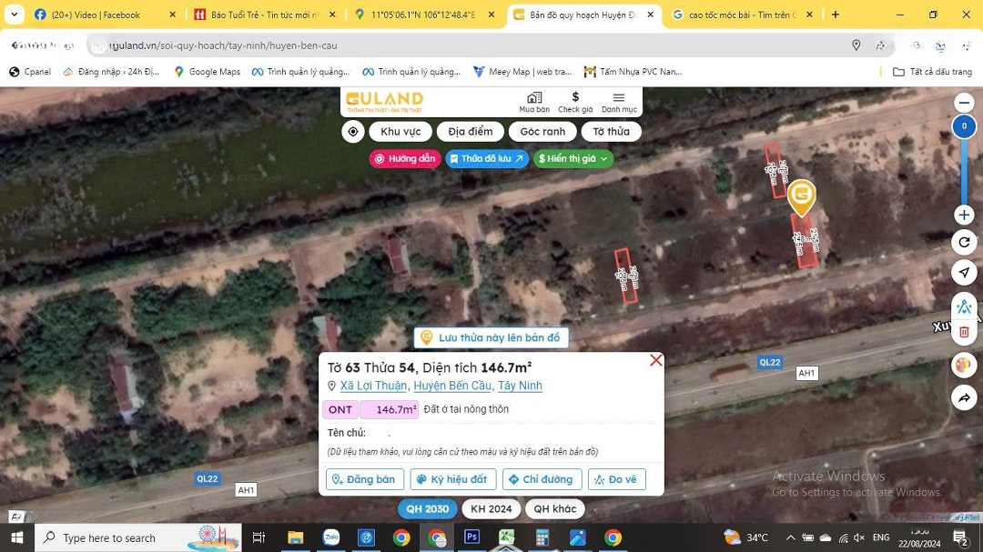Expand the Hiển thị giá dropdown

coord(573,158)
